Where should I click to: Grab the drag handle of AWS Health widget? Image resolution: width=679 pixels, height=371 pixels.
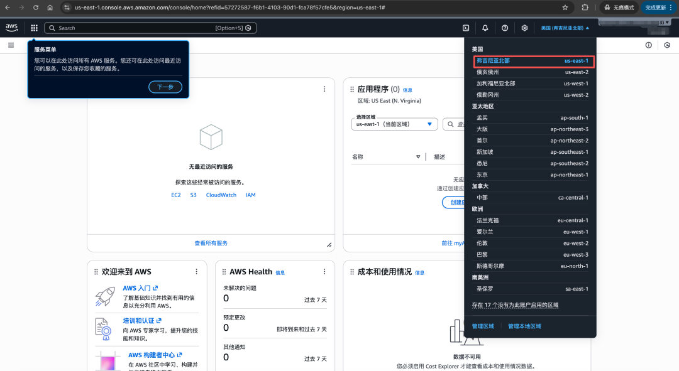coord(224,272)
